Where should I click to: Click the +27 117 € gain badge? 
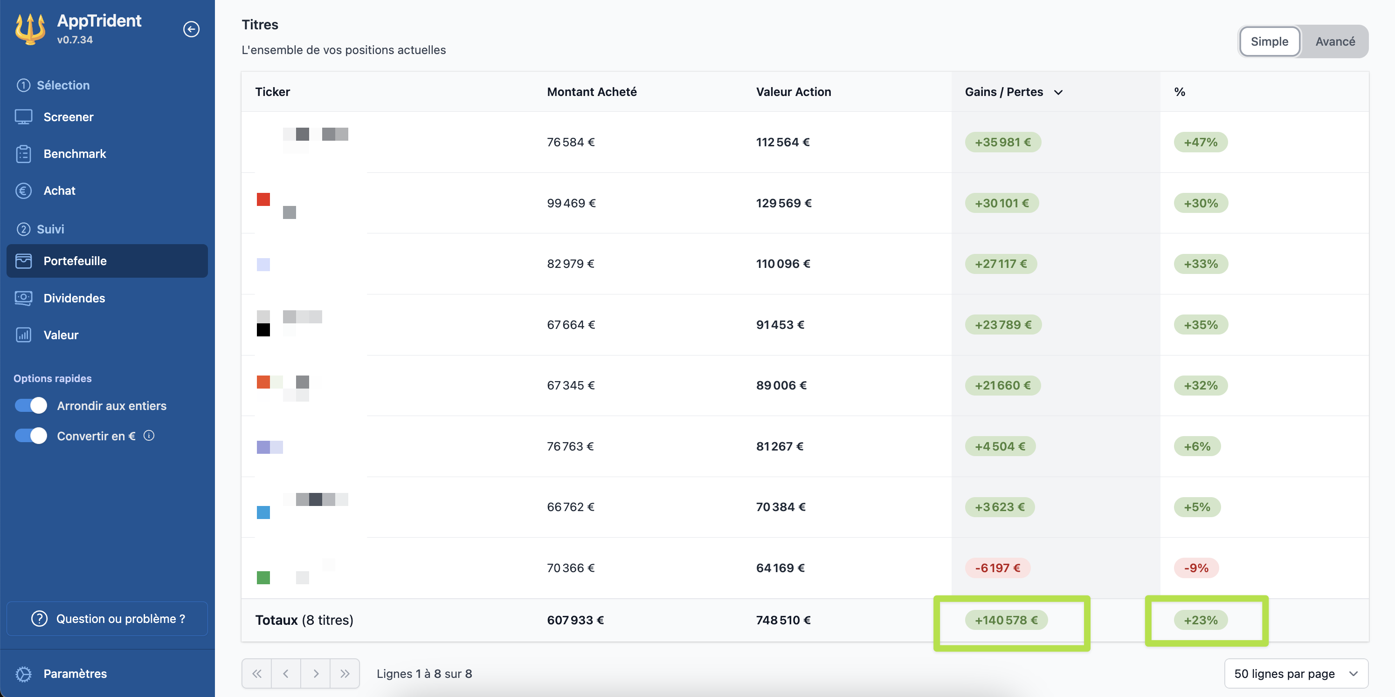coord(1001,264)
